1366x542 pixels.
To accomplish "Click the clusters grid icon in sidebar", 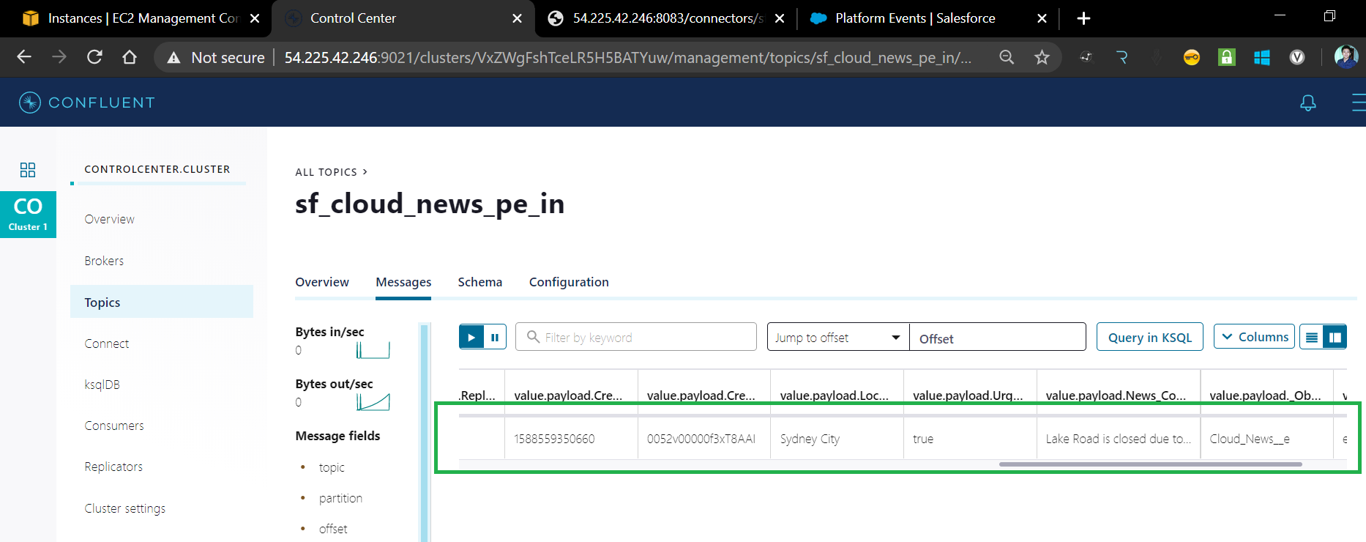I will pos(28,170).
